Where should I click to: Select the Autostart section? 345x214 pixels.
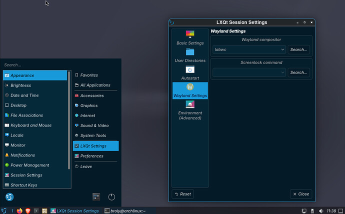(x=190, y=73)
